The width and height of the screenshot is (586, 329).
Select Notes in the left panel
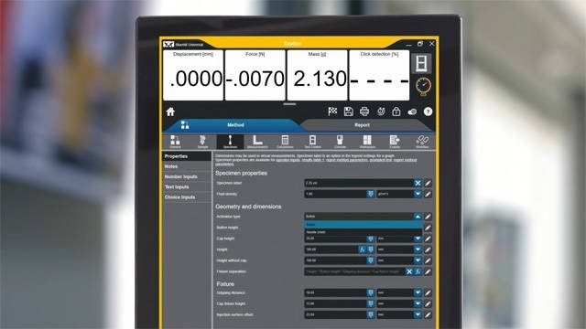(187, 166)
